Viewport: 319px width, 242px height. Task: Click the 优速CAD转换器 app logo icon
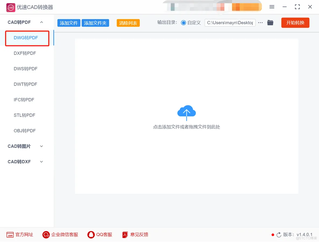point(11,8)
